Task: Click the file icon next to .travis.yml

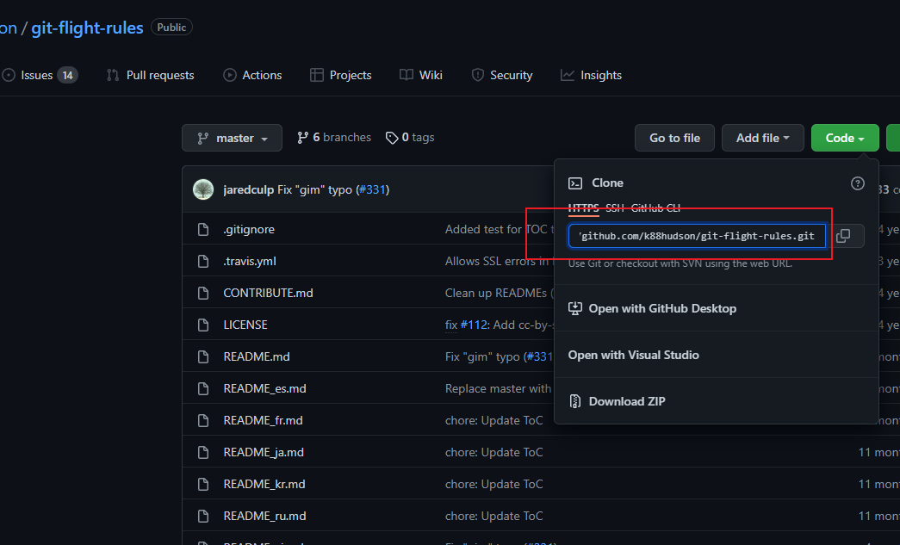Action: coord(203,261)
